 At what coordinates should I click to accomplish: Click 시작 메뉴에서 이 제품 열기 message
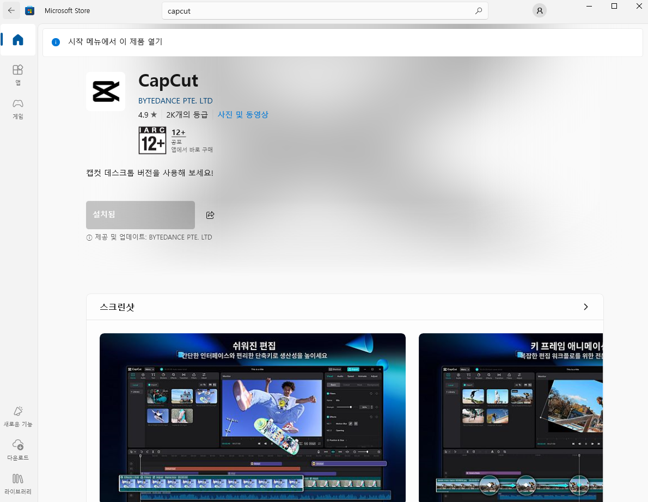pos(115,42)
